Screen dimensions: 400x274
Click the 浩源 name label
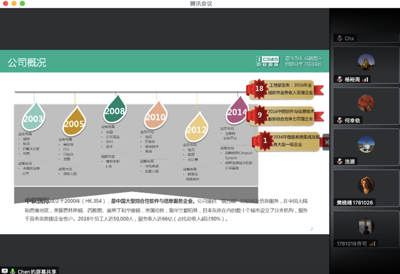(350, 161)
